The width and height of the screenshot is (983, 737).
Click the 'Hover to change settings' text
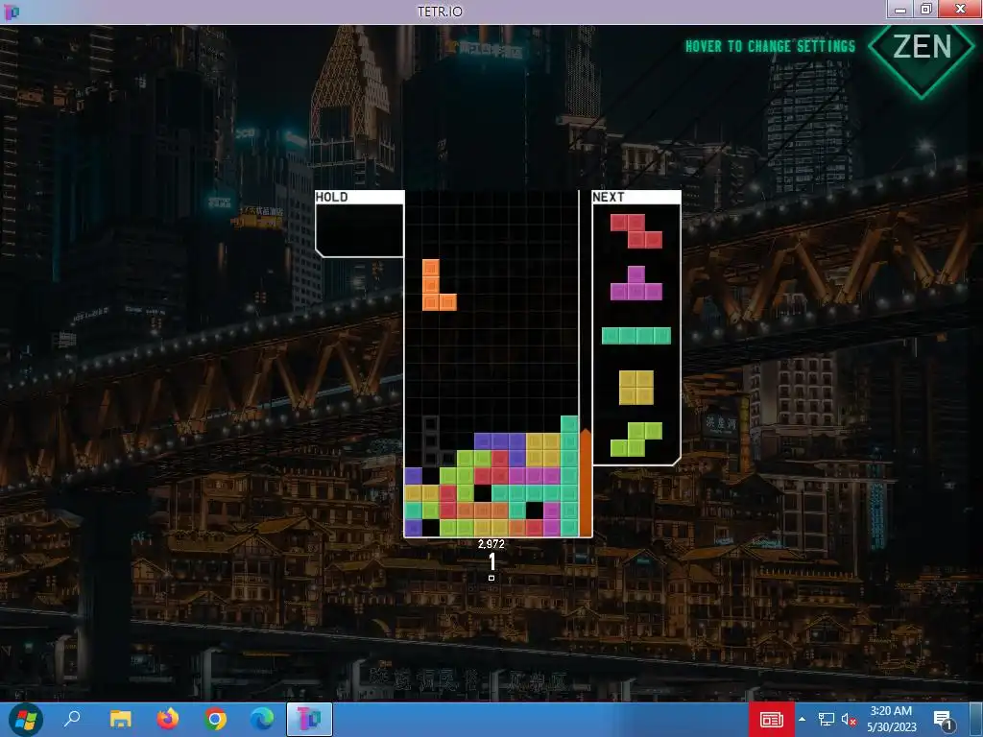770,46
